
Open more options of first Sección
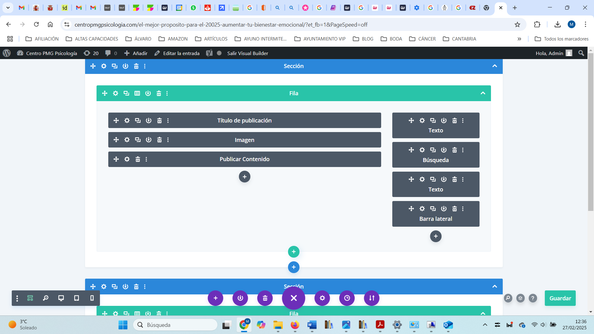pyautogui.click(x=145, y=66)
